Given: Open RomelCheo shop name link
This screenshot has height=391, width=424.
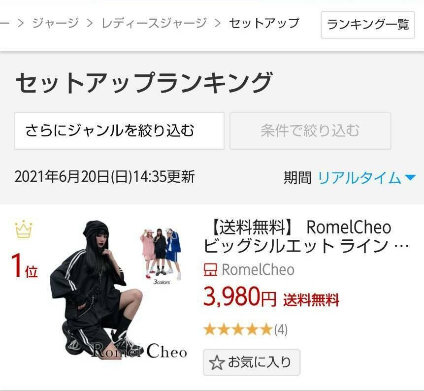Looking at the screenshot, I should point(258,269).
